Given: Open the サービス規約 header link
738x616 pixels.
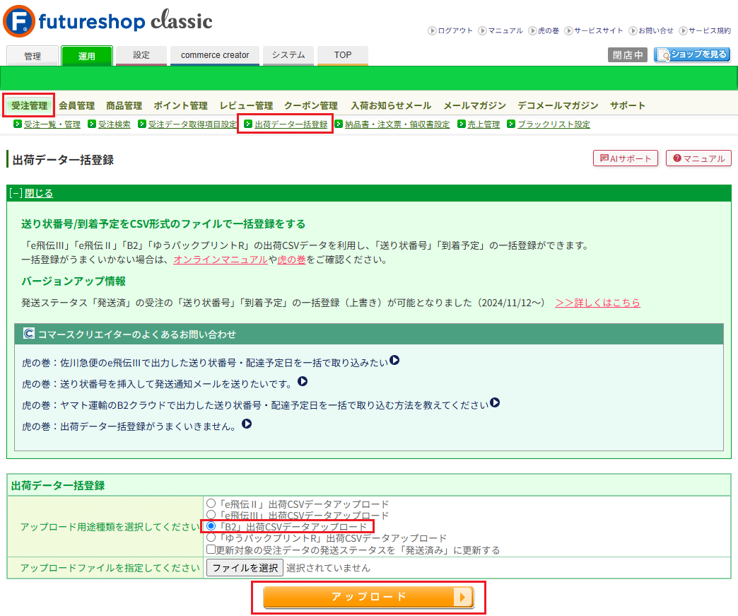Looking at the screenshot, I should [x=710, y=30].
